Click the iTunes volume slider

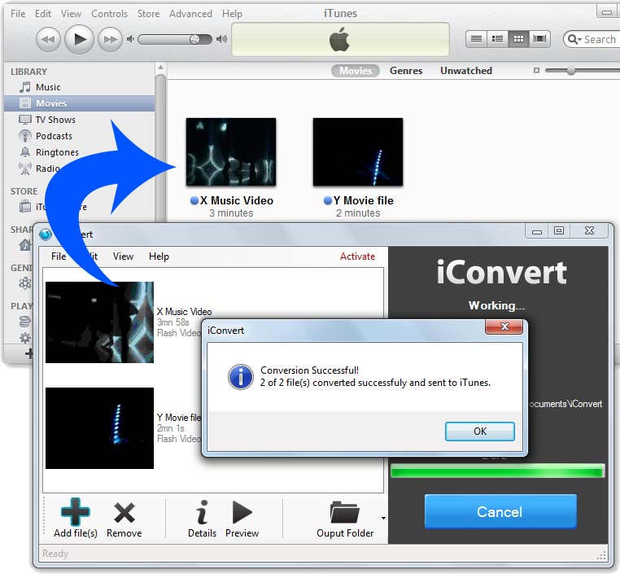point(174,39)
